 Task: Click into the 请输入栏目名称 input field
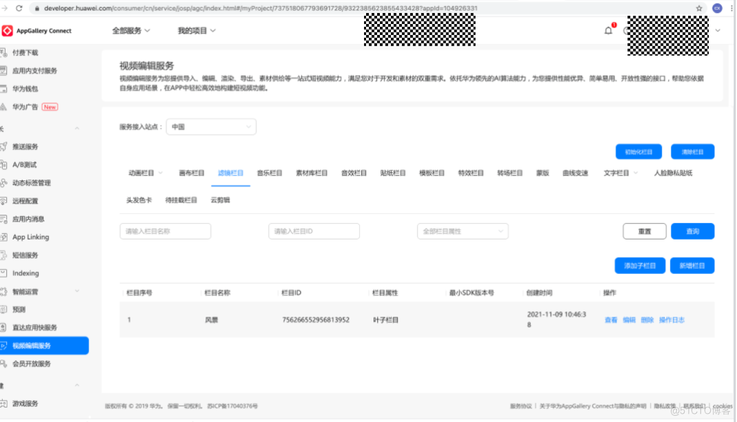[165, 231]
